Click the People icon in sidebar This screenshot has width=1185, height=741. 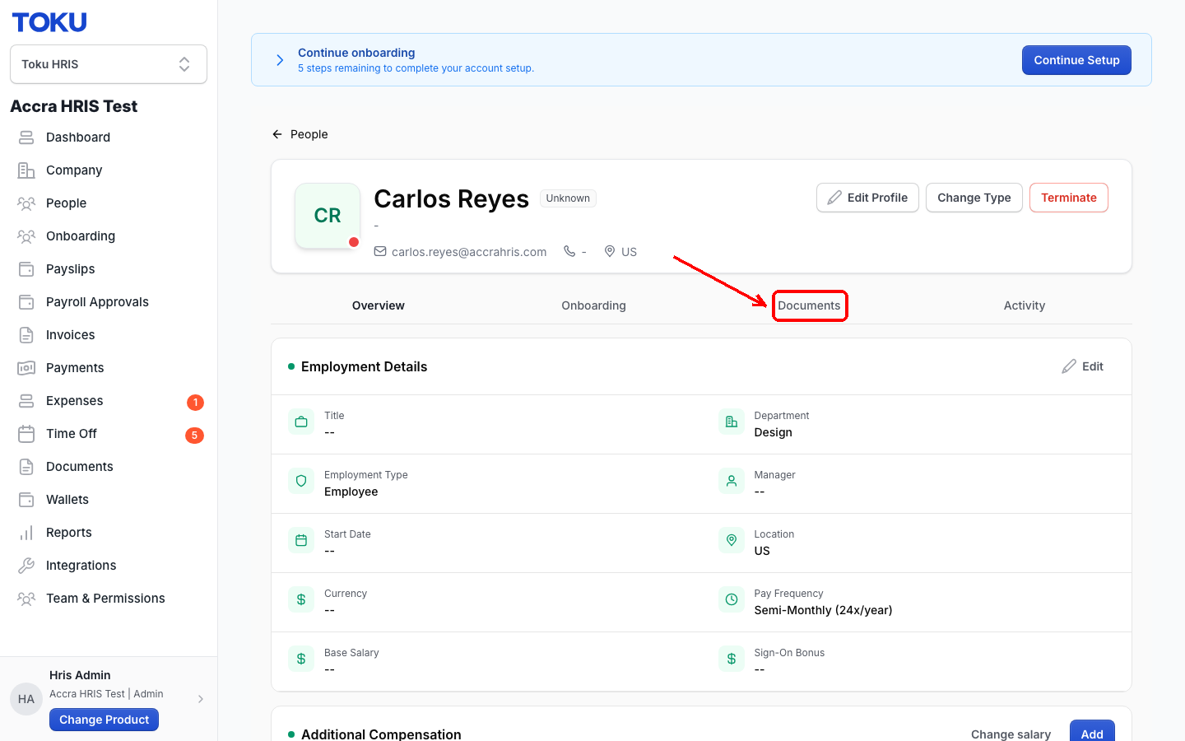click(x=26, y=203)
